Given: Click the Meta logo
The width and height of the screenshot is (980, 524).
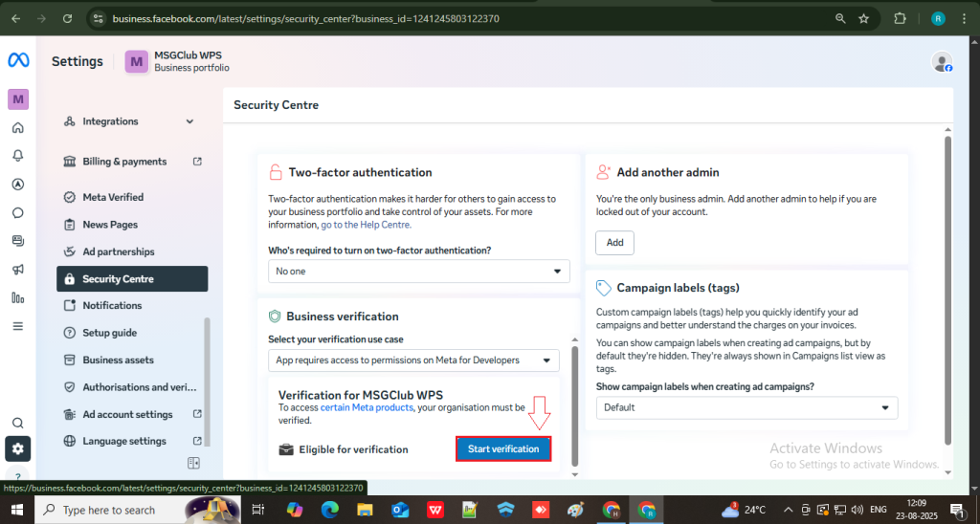Looking at the screenshot, I should tap(18, 60).
